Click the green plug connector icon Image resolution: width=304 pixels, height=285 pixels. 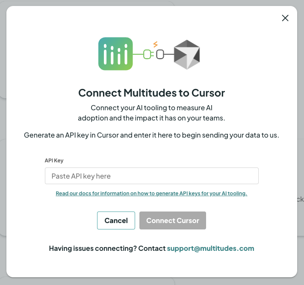tap(148, 54)
